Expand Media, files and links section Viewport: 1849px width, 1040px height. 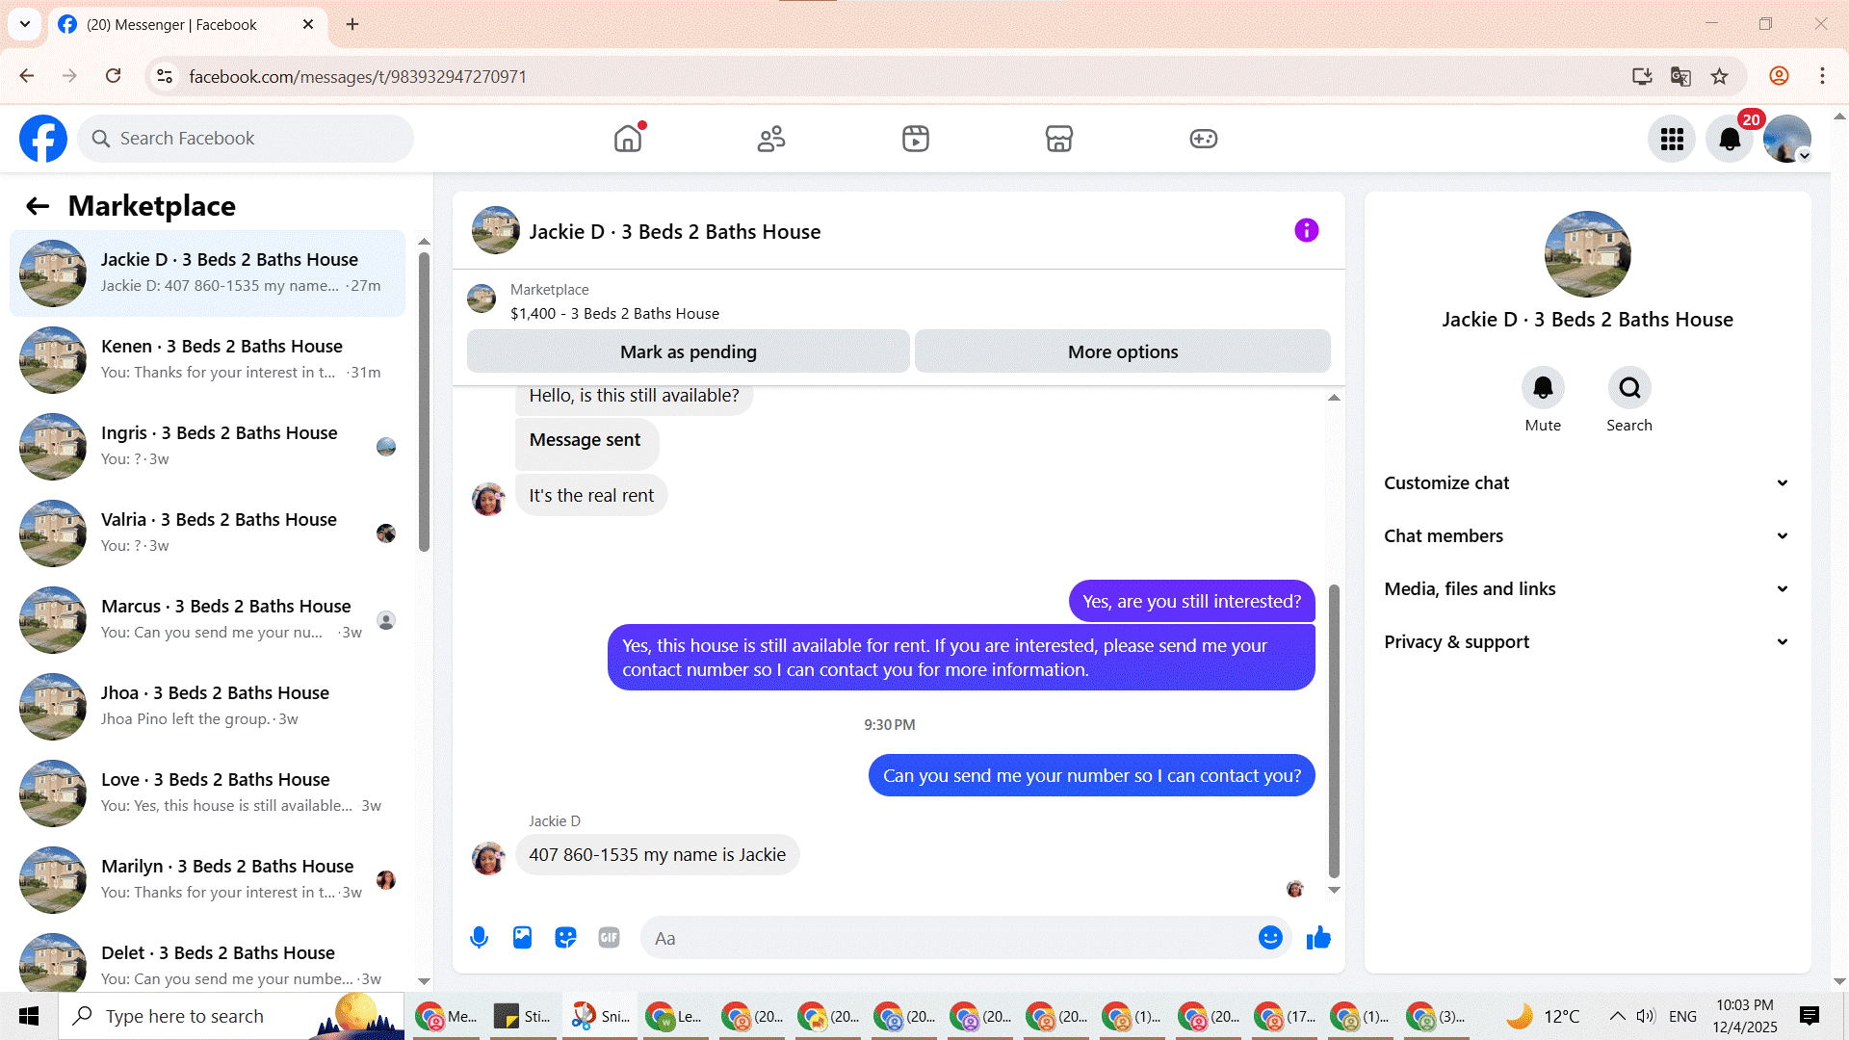(x=1586, y=589)
